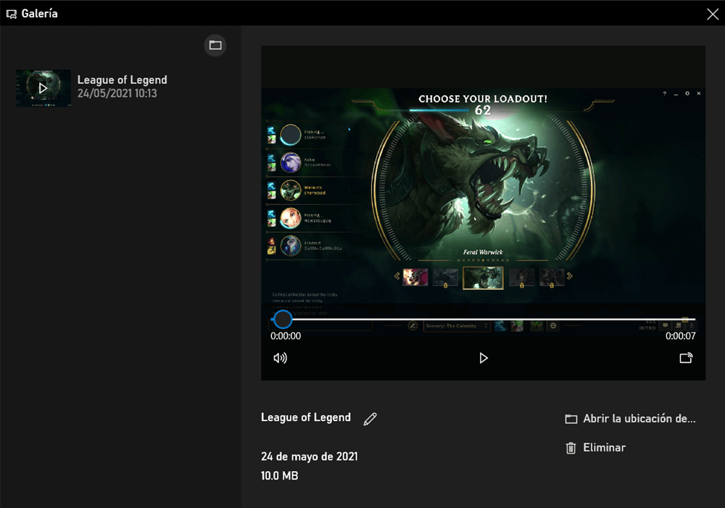
Task: Delete the clip with Eliminar
Action: coord(595,447)
